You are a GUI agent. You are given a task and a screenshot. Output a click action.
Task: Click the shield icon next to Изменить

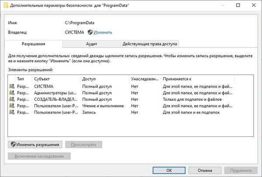[x=90, y=32]
